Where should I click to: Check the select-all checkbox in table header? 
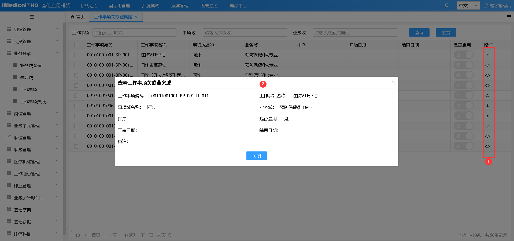click(76, 45)
